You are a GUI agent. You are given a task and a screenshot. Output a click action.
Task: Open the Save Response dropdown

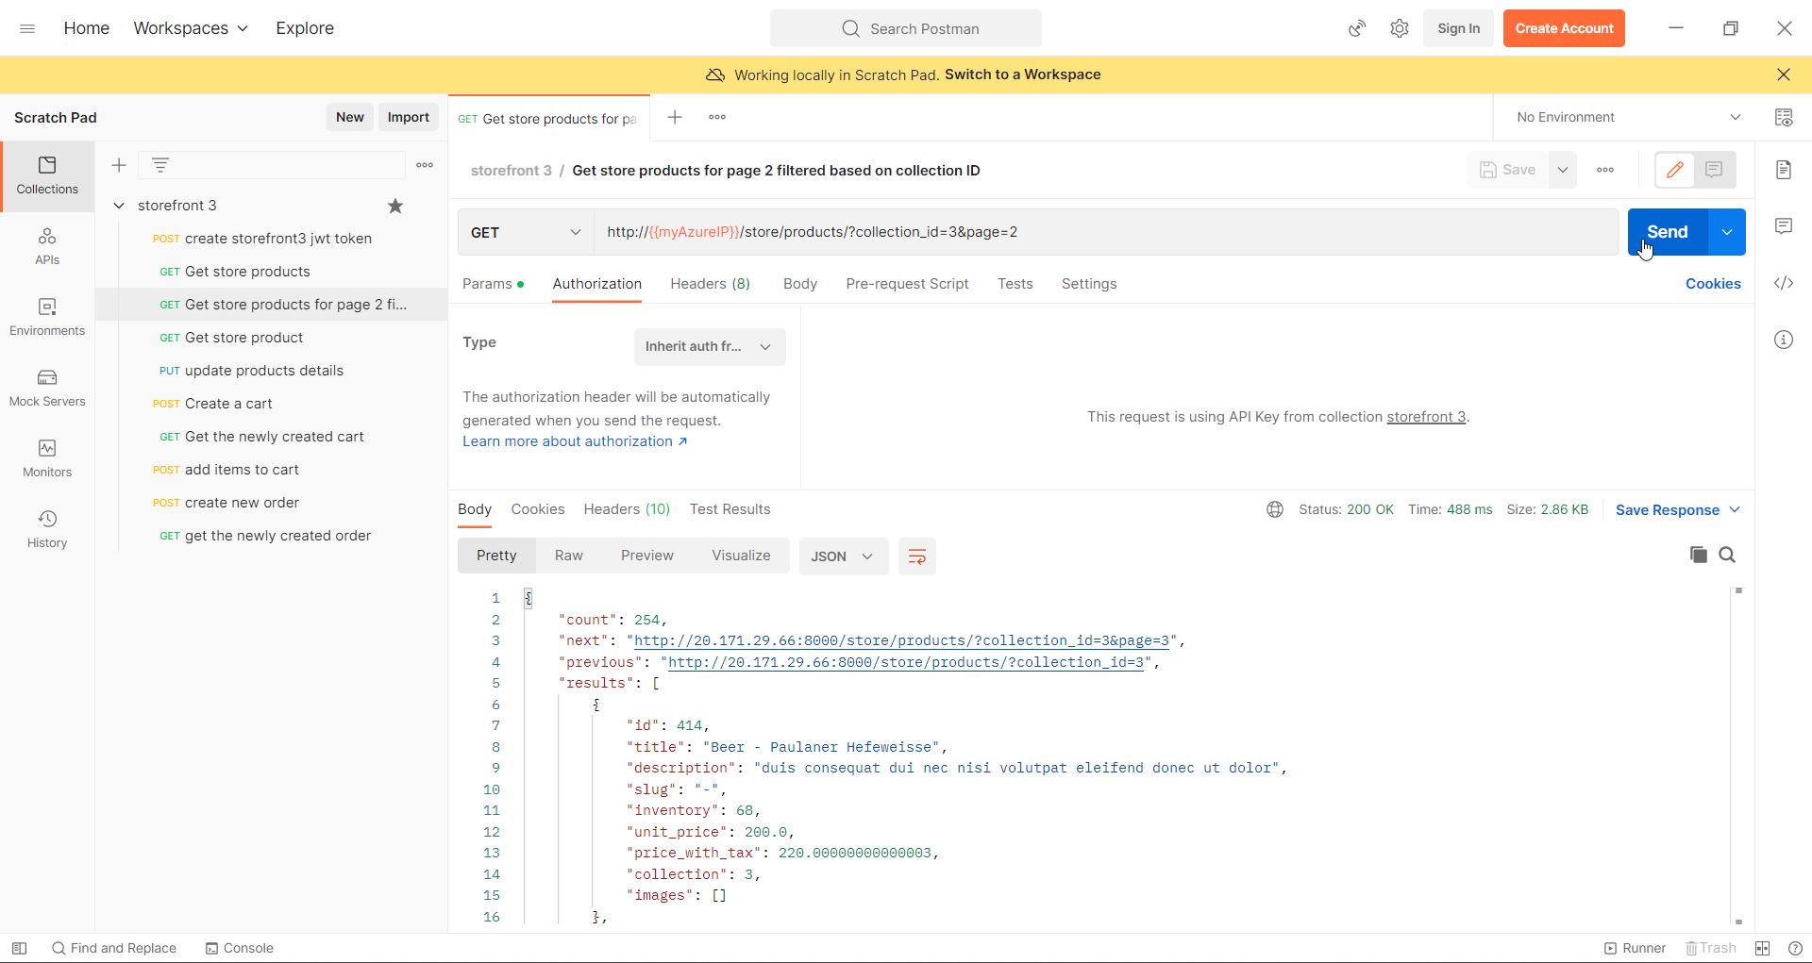point(1678,509)
